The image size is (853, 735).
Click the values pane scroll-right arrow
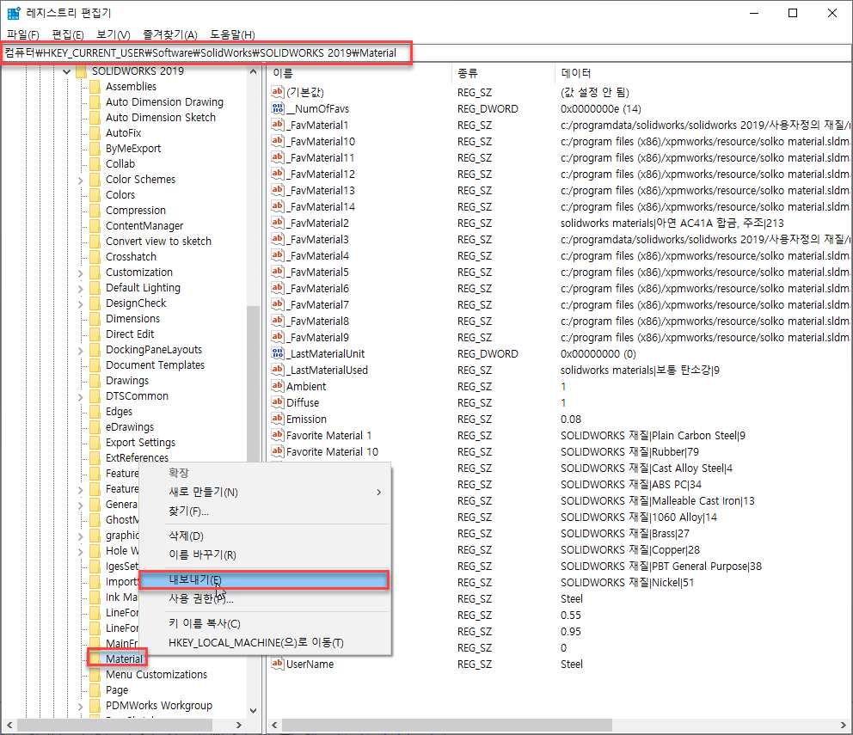click(x=844, y=725)
